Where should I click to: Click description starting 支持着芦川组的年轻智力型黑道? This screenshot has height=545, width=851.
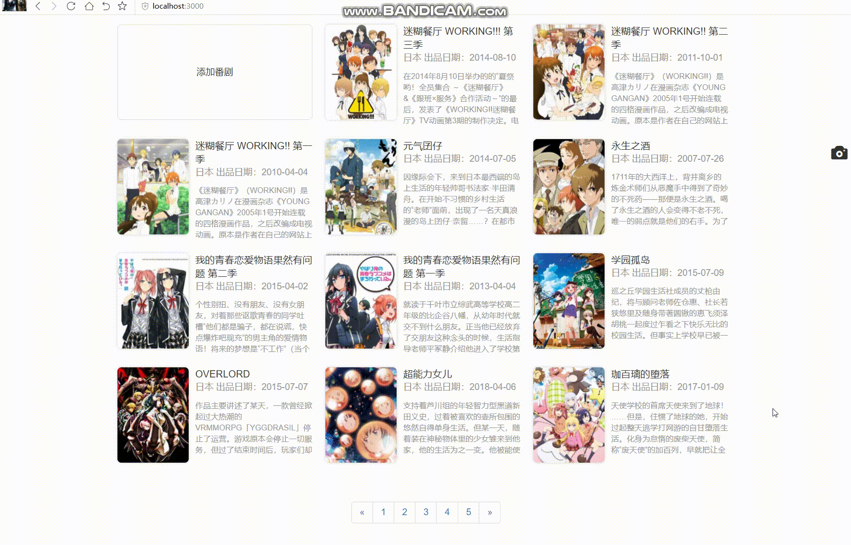[462, 428]
